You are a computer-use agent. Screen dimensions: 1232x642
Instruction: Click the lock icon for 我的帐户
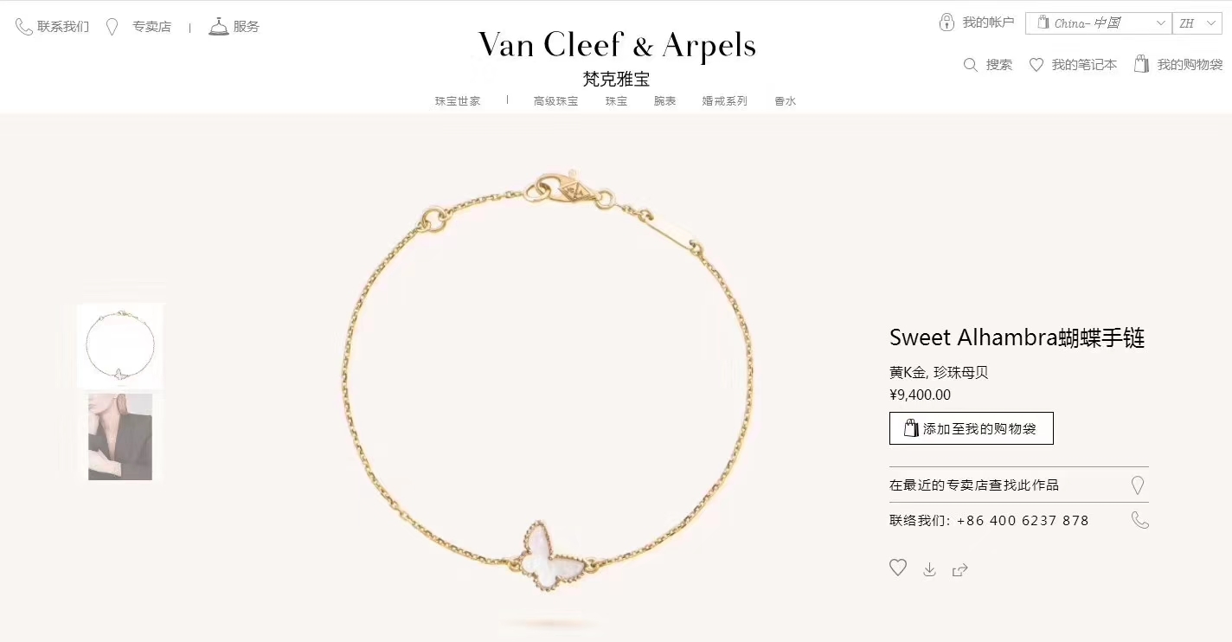[946, 22]
